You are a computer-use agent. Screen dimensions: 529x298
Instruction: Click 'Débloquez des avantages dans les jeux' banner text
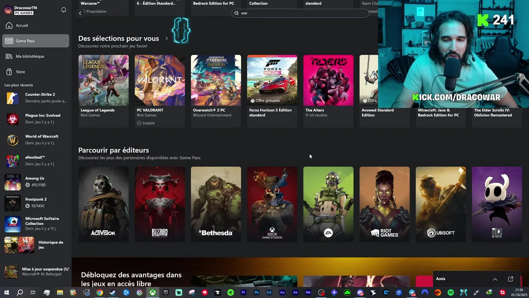131,279
